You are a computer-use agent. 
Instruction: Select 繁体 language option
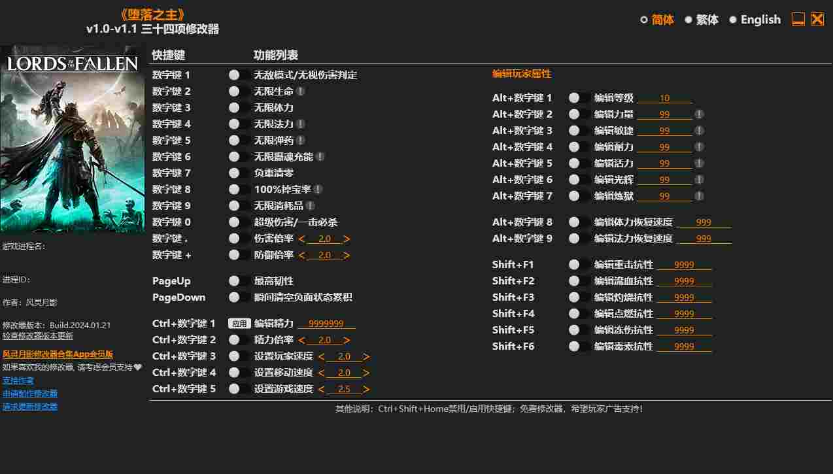coord(702,20)
